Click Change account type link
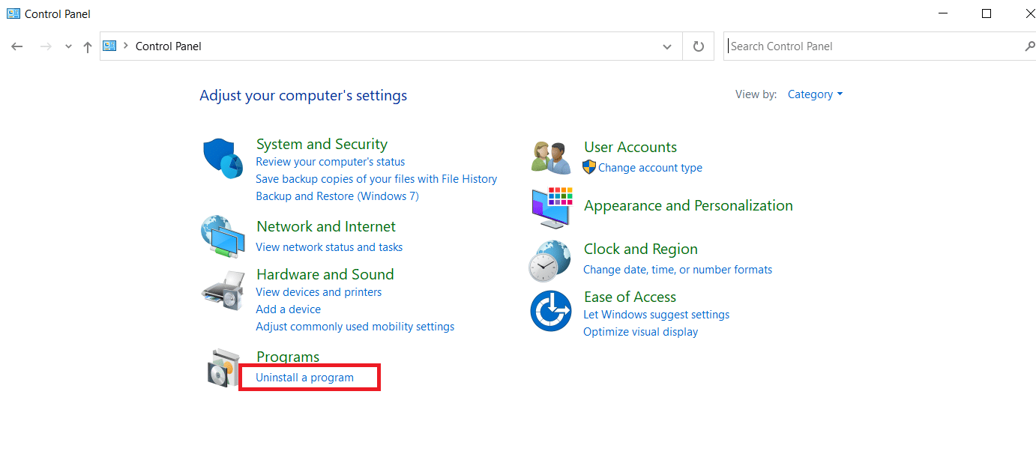1036x475 pixels. pyautogui.click(x=650, y=168)
